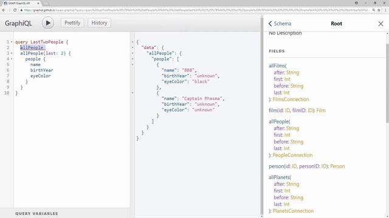The height and width of the screenshot is (218, 389).
Task: Click the GraphiQL logo title
Action: tap(18, 23)
